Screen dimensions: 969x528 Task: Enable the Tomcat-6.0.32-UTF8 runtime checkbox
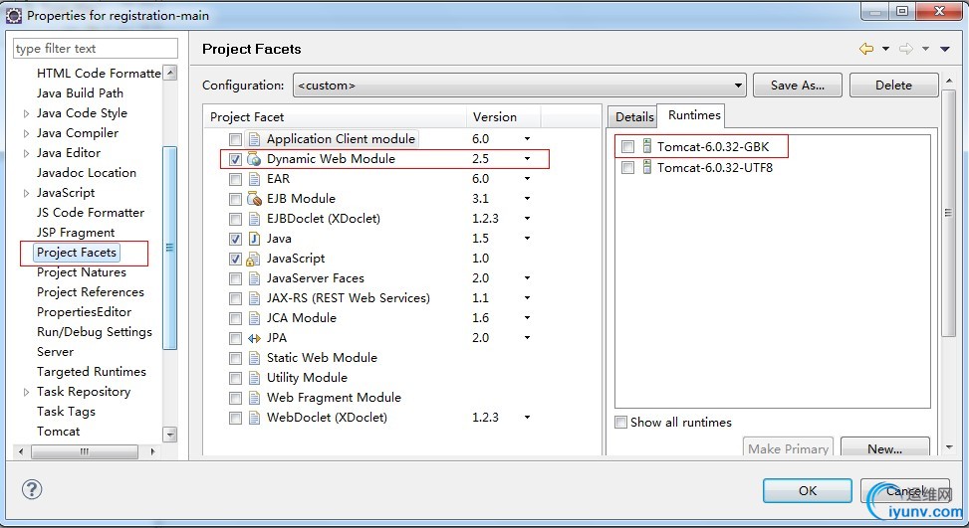[x=627, y=168]
